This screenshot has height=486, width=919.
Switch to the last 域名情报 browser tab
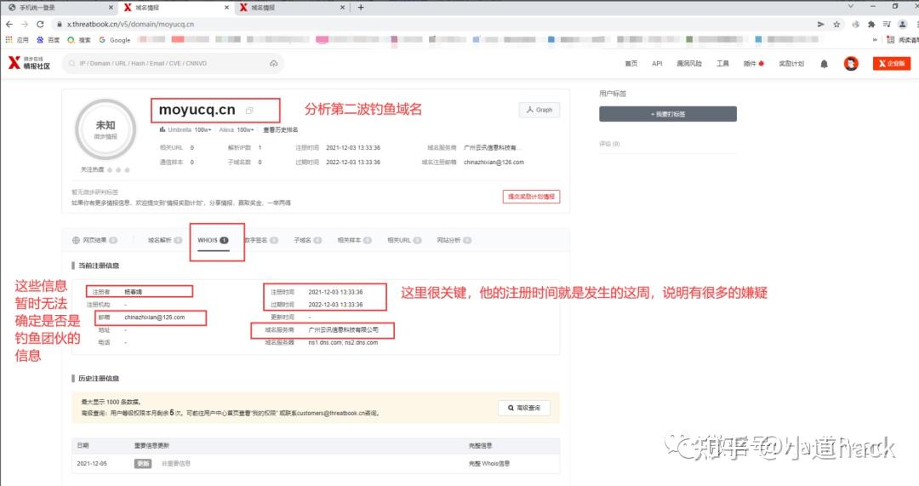292,8
